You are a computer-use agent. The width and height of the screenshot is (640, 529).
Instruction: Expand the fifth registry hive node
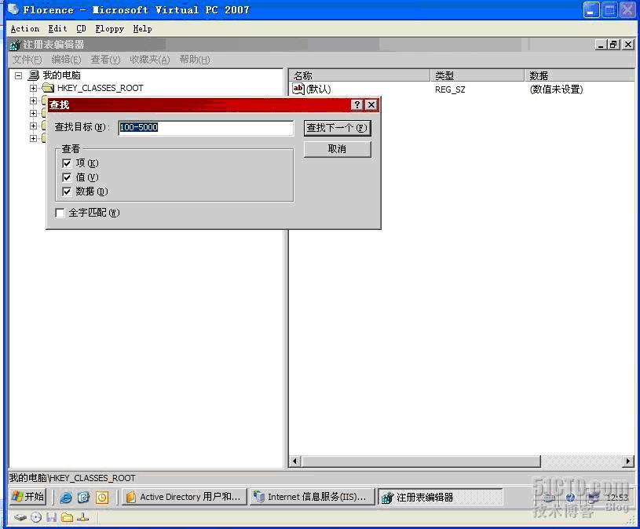click(x=34, y=138)
